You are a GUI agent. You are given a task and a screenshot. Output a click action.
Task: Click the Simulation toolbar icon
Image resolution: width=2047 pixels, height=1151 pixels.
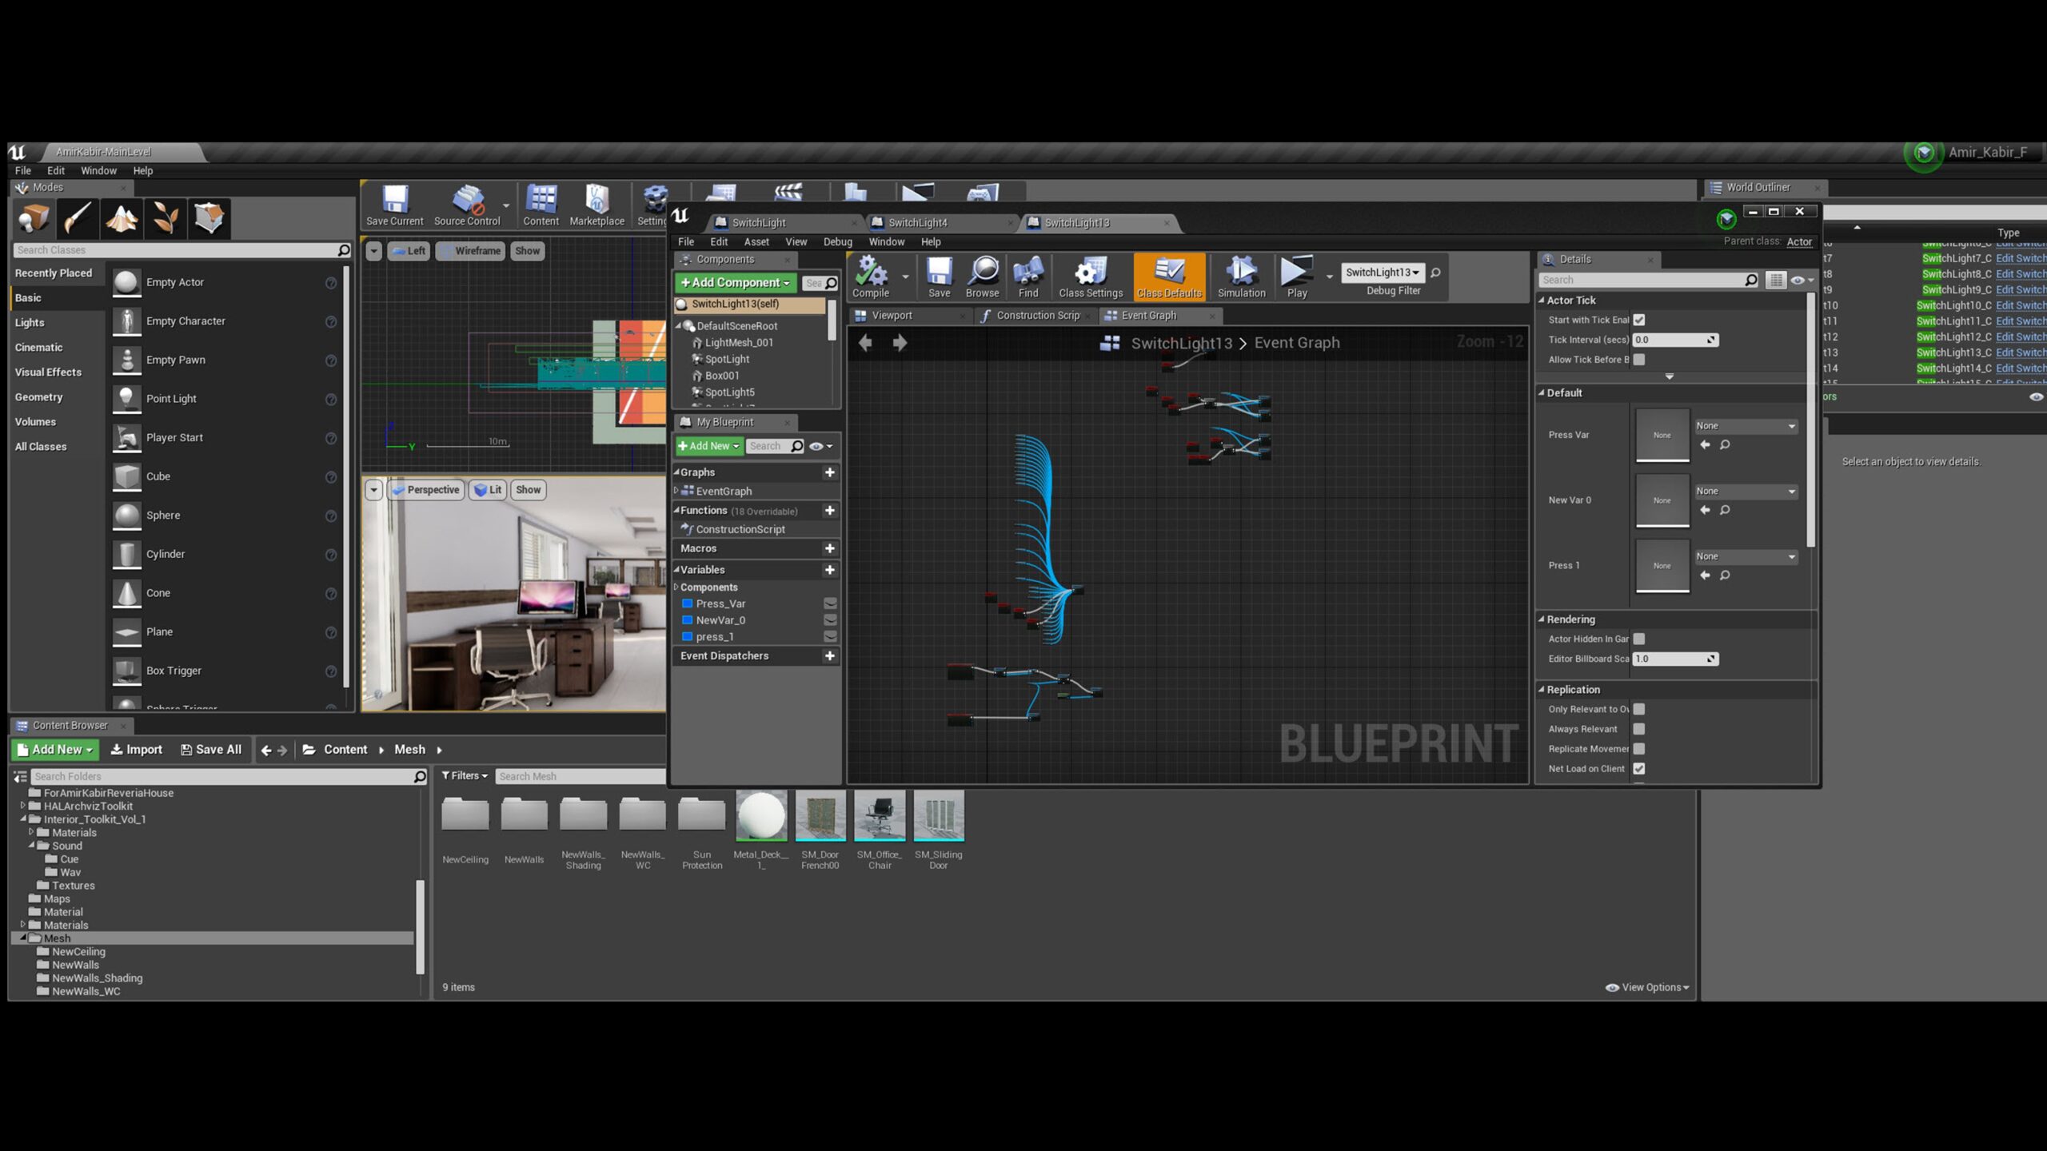click(1241, 276)
